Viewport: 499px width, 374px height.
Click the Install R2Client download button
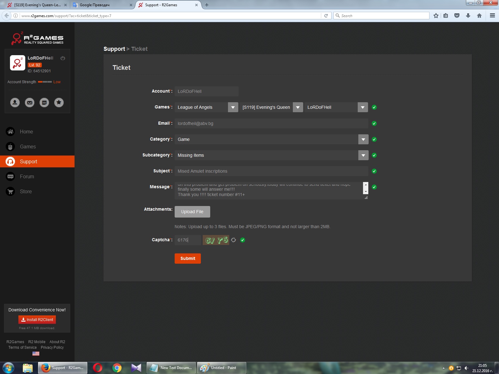click(37, 319)
